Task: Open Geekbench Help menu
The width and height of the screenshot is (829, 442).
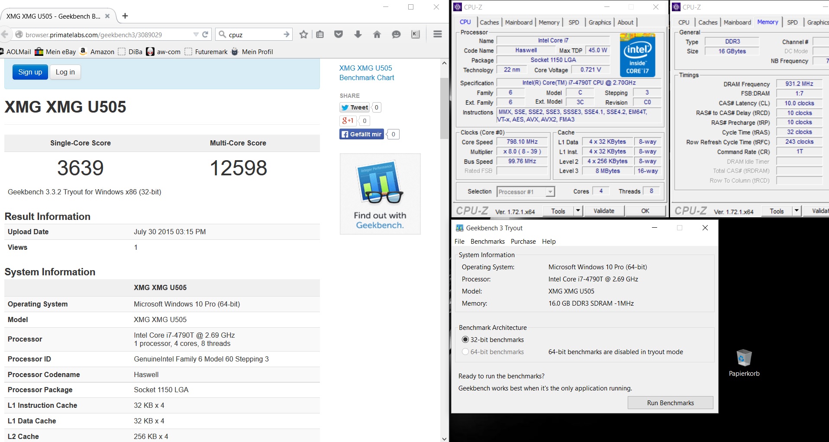Action: [x=548, y=242]
